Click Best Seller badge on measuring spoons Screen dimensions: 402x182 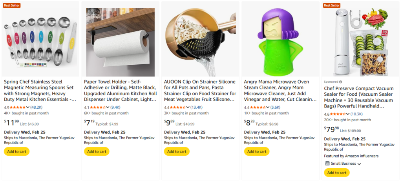point(12,5)
